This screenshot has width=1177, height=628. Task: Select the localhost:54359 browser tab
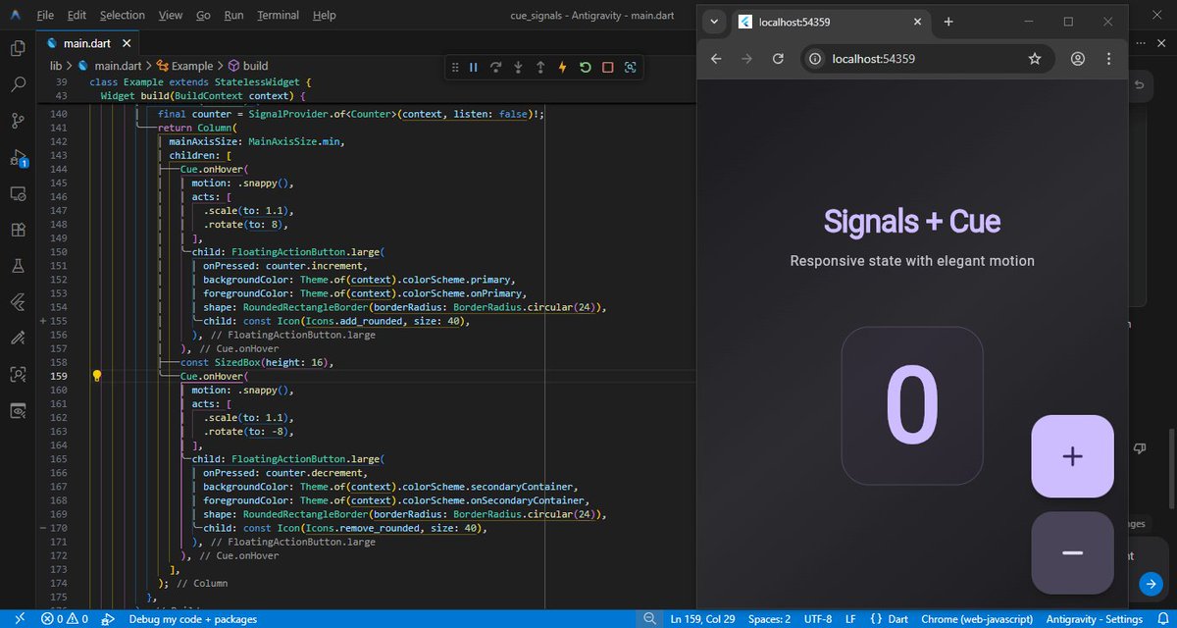coord(832,22)
